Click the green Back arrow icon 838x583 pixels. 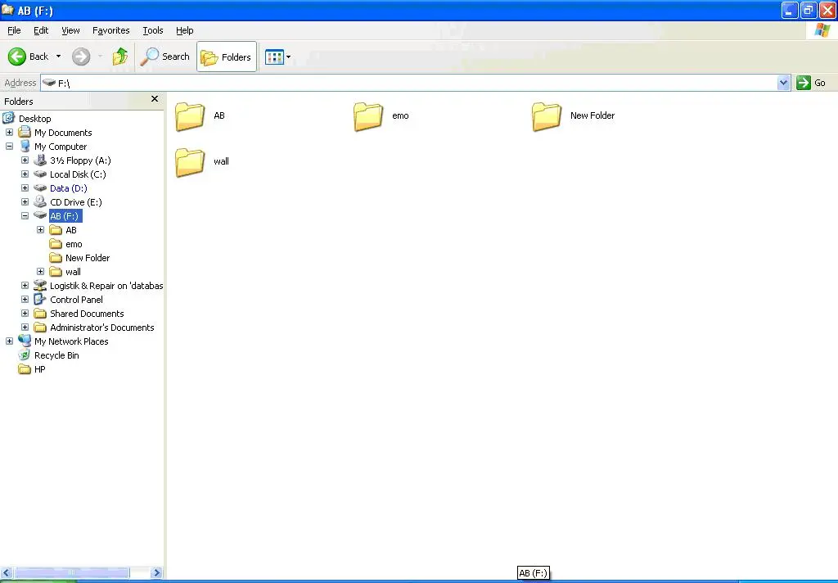coord(17,56)
